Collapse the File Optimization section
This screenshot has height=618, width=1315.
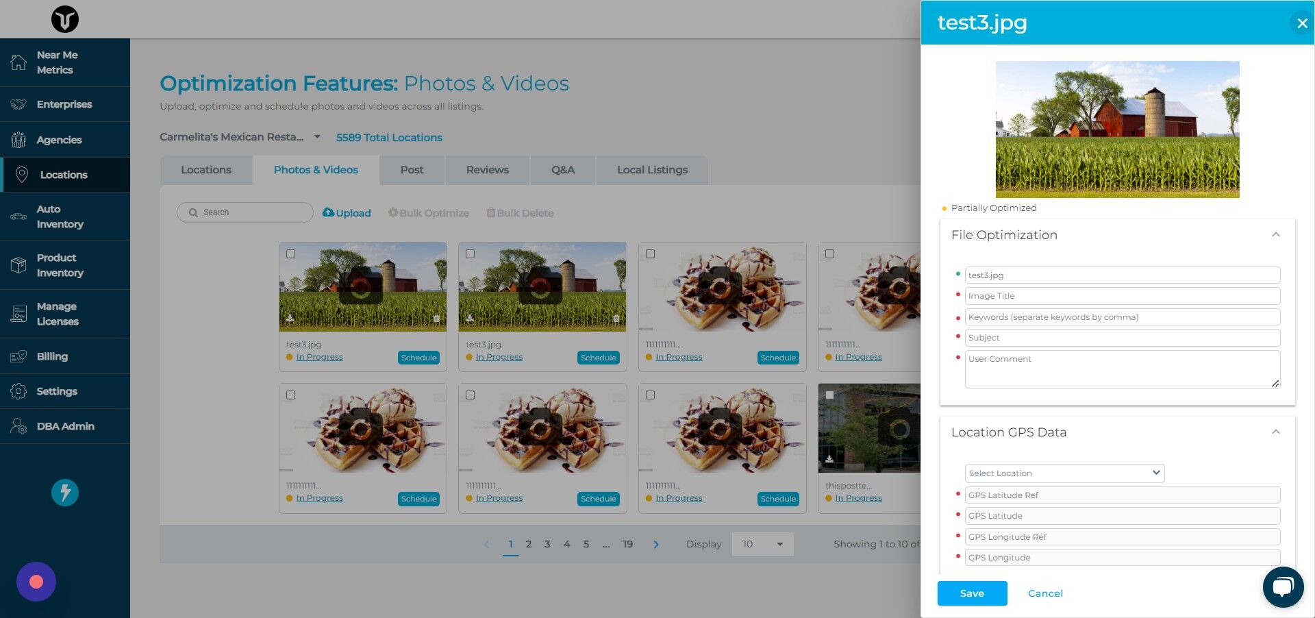click(1275, 235)
